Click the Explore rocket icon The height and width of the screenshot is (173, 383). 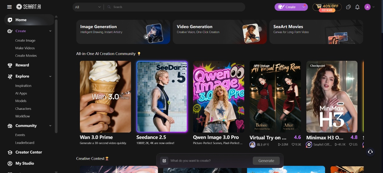point(10,76)
